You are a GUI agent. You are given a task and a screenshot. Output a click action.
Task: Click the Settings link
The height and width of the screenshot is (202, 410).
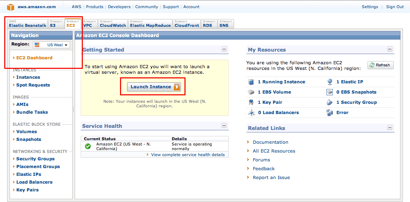[x=370, y=7]
